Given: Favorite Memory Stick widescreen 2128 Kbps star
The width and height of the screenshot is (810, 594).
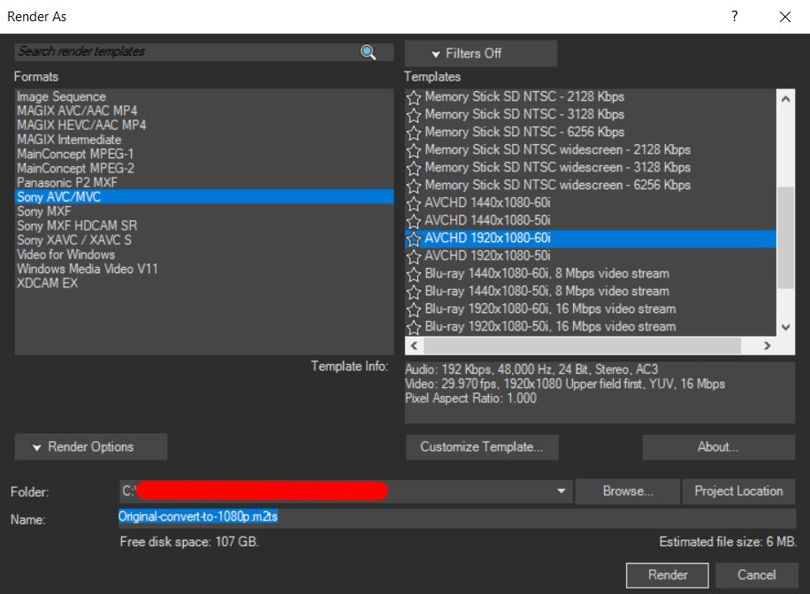Looking at the screenshot, I should 413,150.
